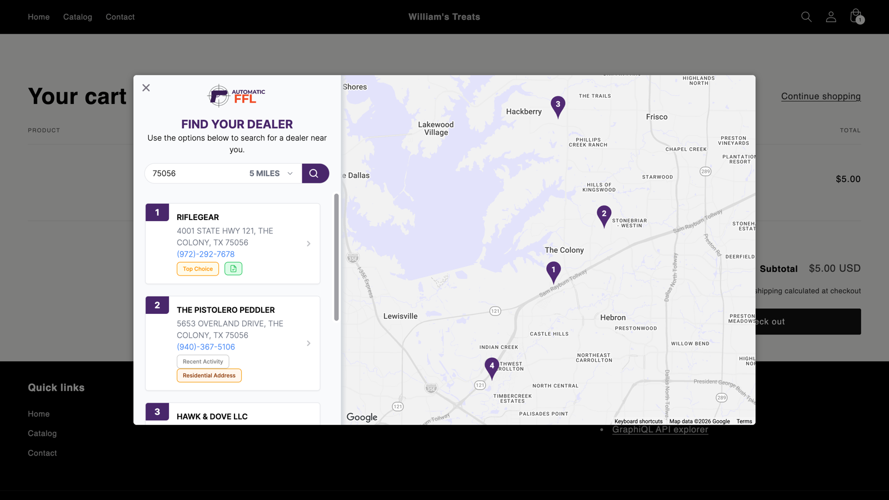Open GraphiQL API explorer link
Screen dimensions: 889x500
(660, 429)
